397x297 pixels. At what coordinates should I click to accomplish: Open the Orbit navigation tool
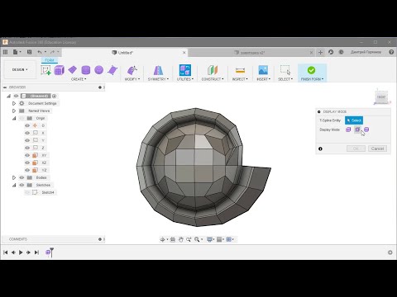coord(162,239)
